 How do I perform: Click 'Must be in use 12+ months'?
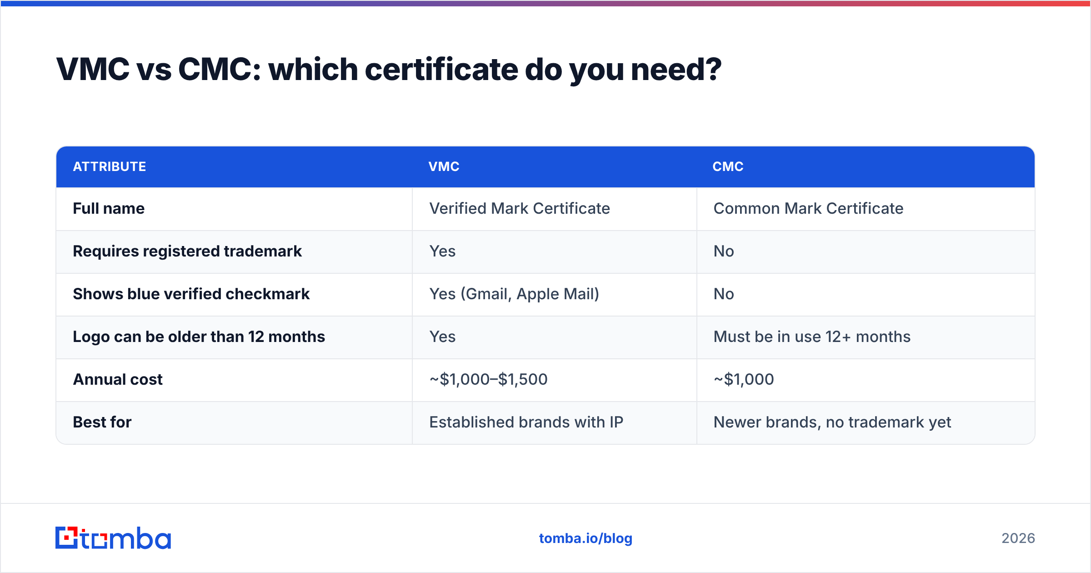[x=812, y=337]
